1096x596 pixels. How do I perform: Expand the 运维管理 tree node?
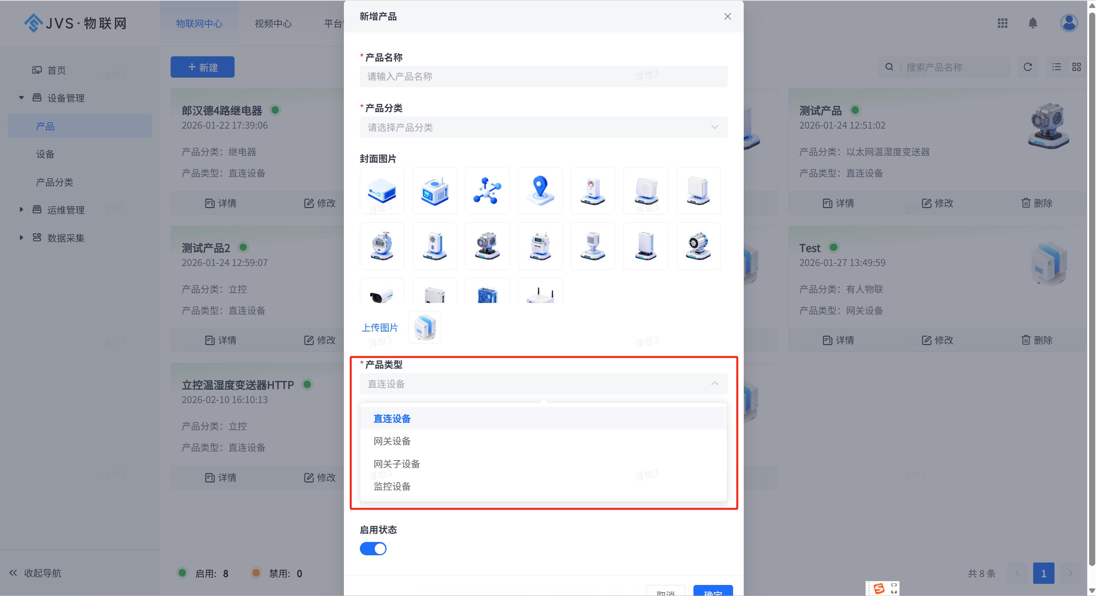click(21, 210)
